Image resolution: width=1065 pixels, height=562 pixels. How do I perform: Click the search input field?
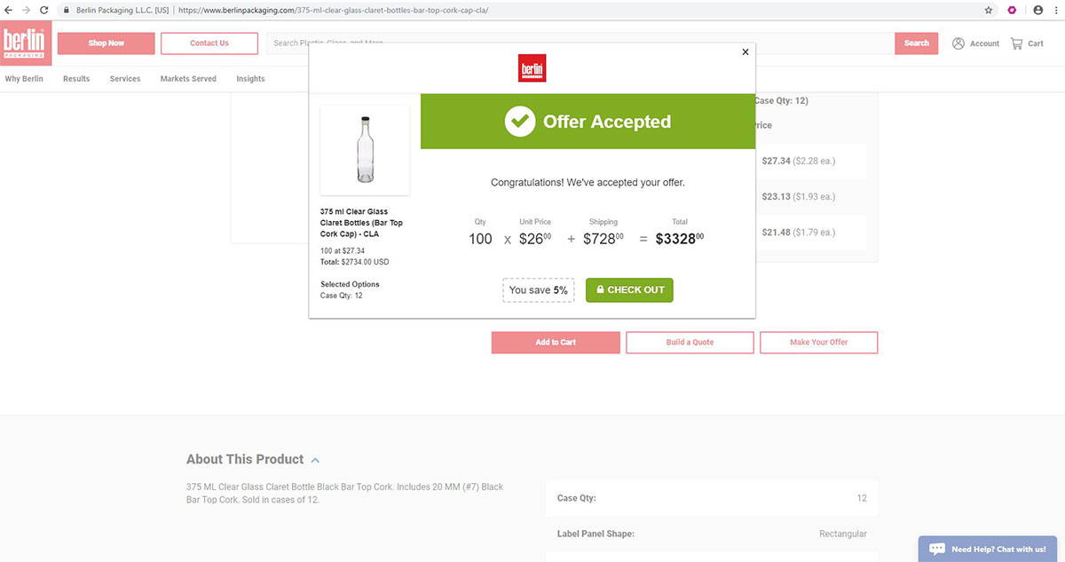point(580,44)
